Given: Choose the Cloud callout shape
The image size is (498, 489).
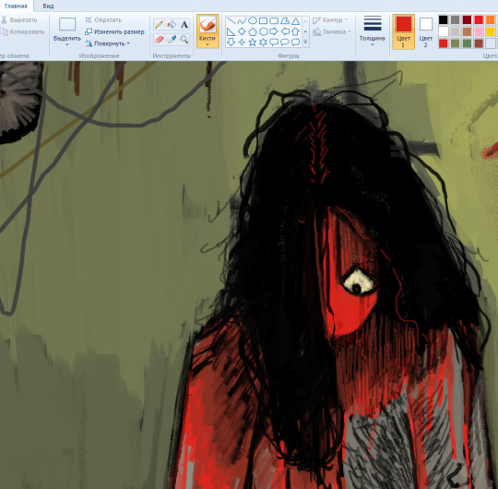Looking at the screenshot, I should point(296,42).
